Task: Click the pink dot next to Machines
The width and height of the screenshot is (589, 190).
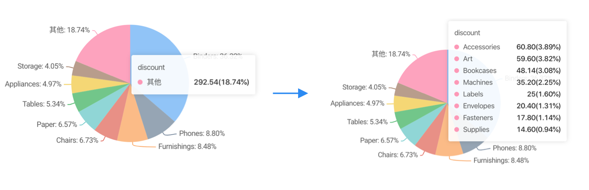Action: click(457, 82)
